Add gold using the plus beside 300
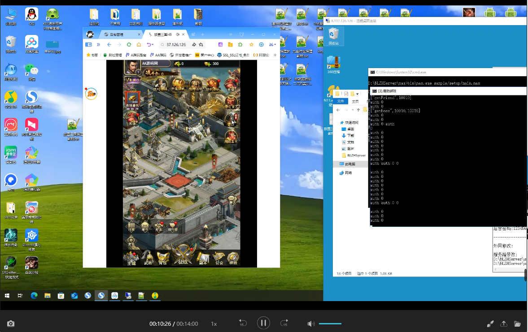The image size is (528, 332). pos(208,64)
